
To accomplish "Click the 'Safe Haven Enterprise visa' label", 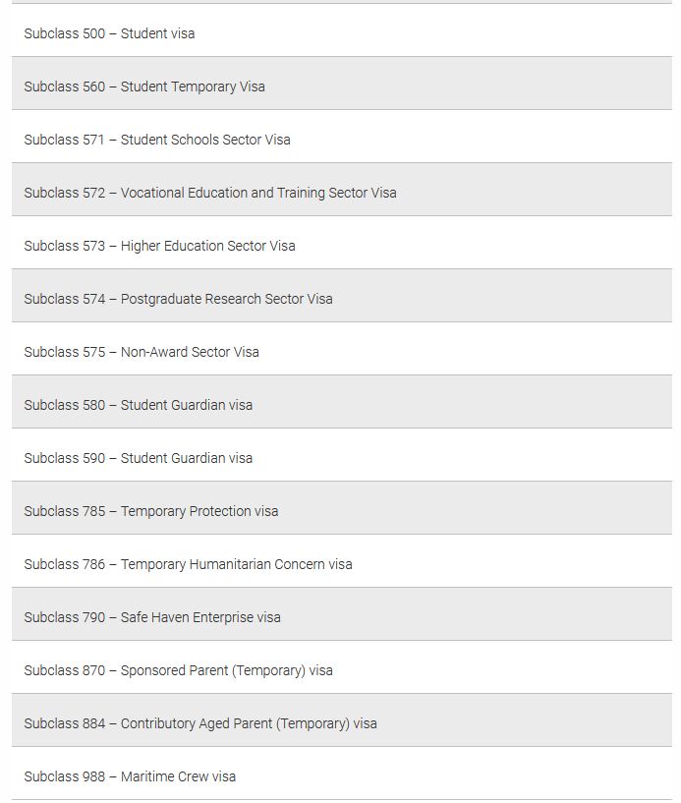I will (200, 617).
